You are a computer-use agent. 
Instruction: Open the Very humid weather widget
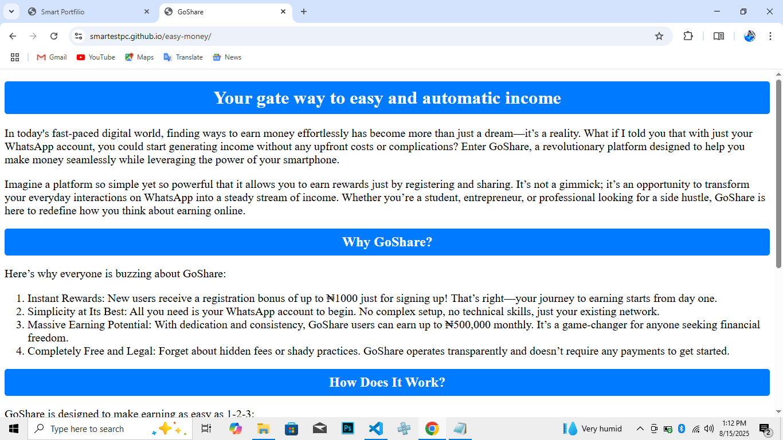click(x=593, y=429)
